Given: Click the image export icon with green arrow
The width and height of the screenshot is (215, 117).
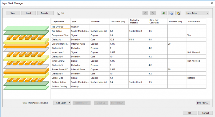Looking at the screenshot, I should (163, 13).
